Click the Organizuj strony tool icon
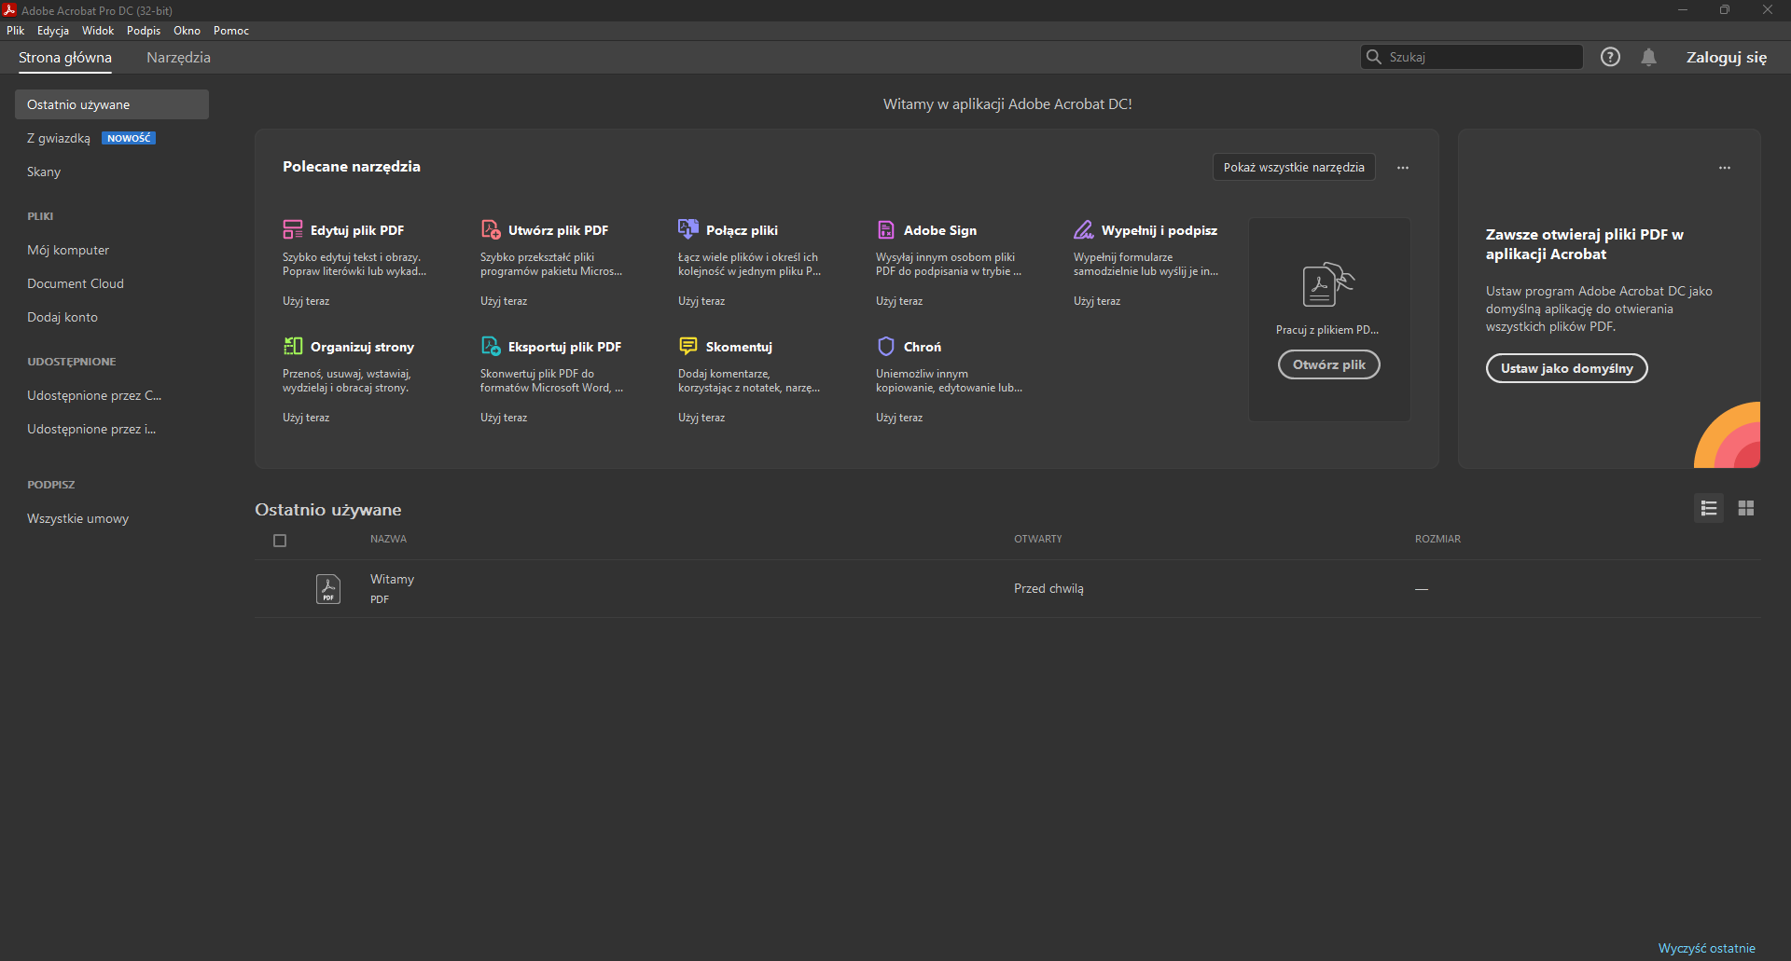Viewport: 1791px width, 961px height. tap(293, 346)
